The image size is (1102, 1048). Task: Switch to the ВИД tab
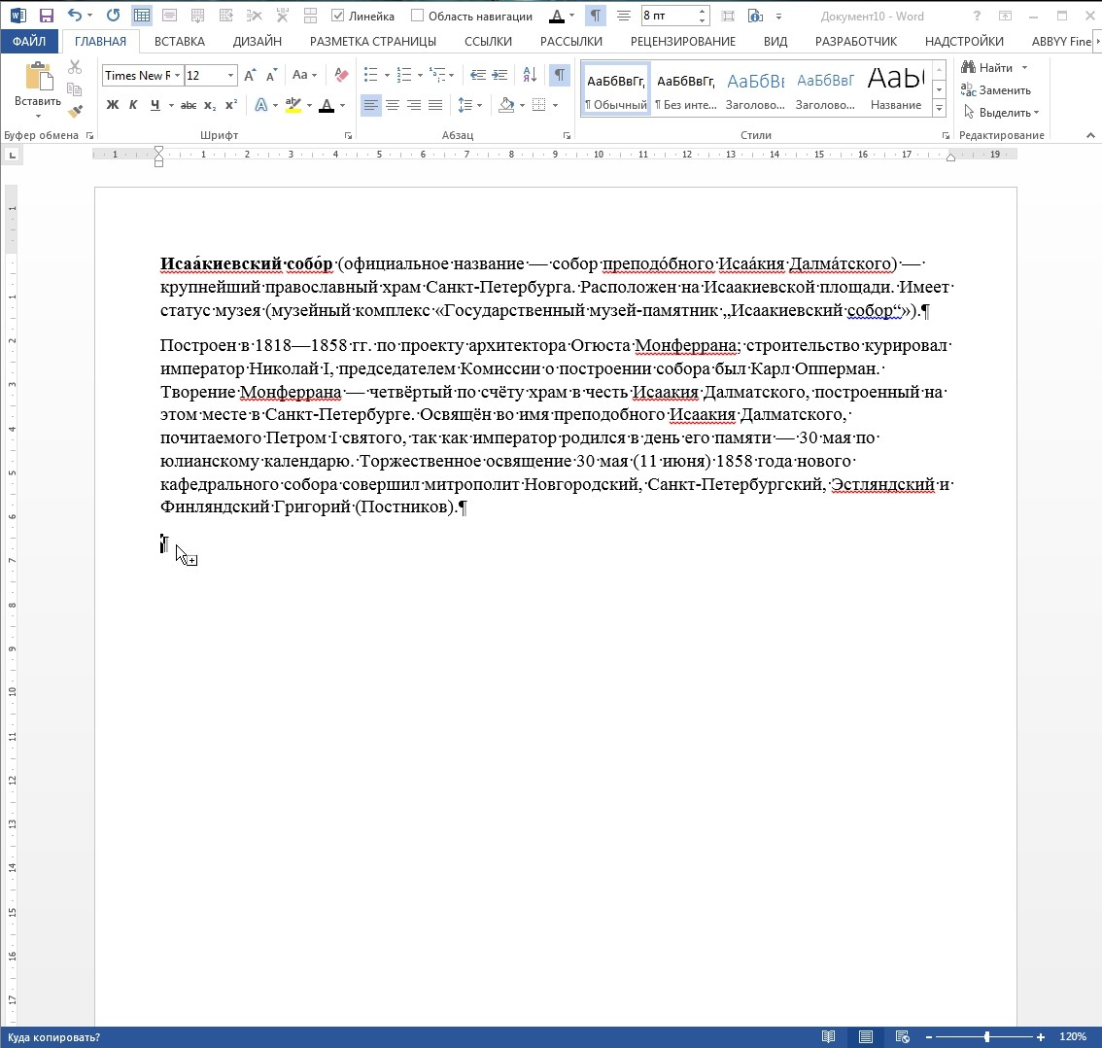(x=775, y=42)
